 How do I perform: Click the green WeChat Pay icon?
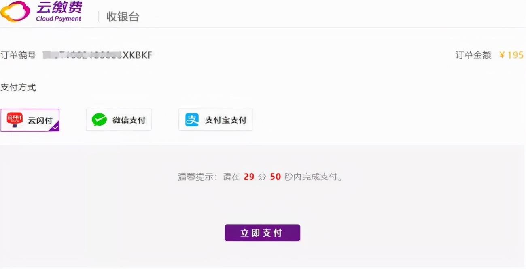click(x=99, y=120)
